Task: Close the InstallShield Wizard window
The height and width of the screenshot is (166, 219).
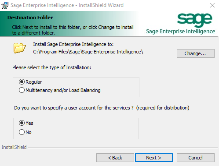Action: coord(212,5)
